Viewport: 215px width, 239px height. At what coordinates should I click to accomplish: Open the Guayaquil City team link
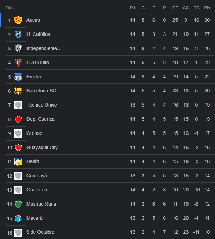pyautogui.click(x=42, y=148)
